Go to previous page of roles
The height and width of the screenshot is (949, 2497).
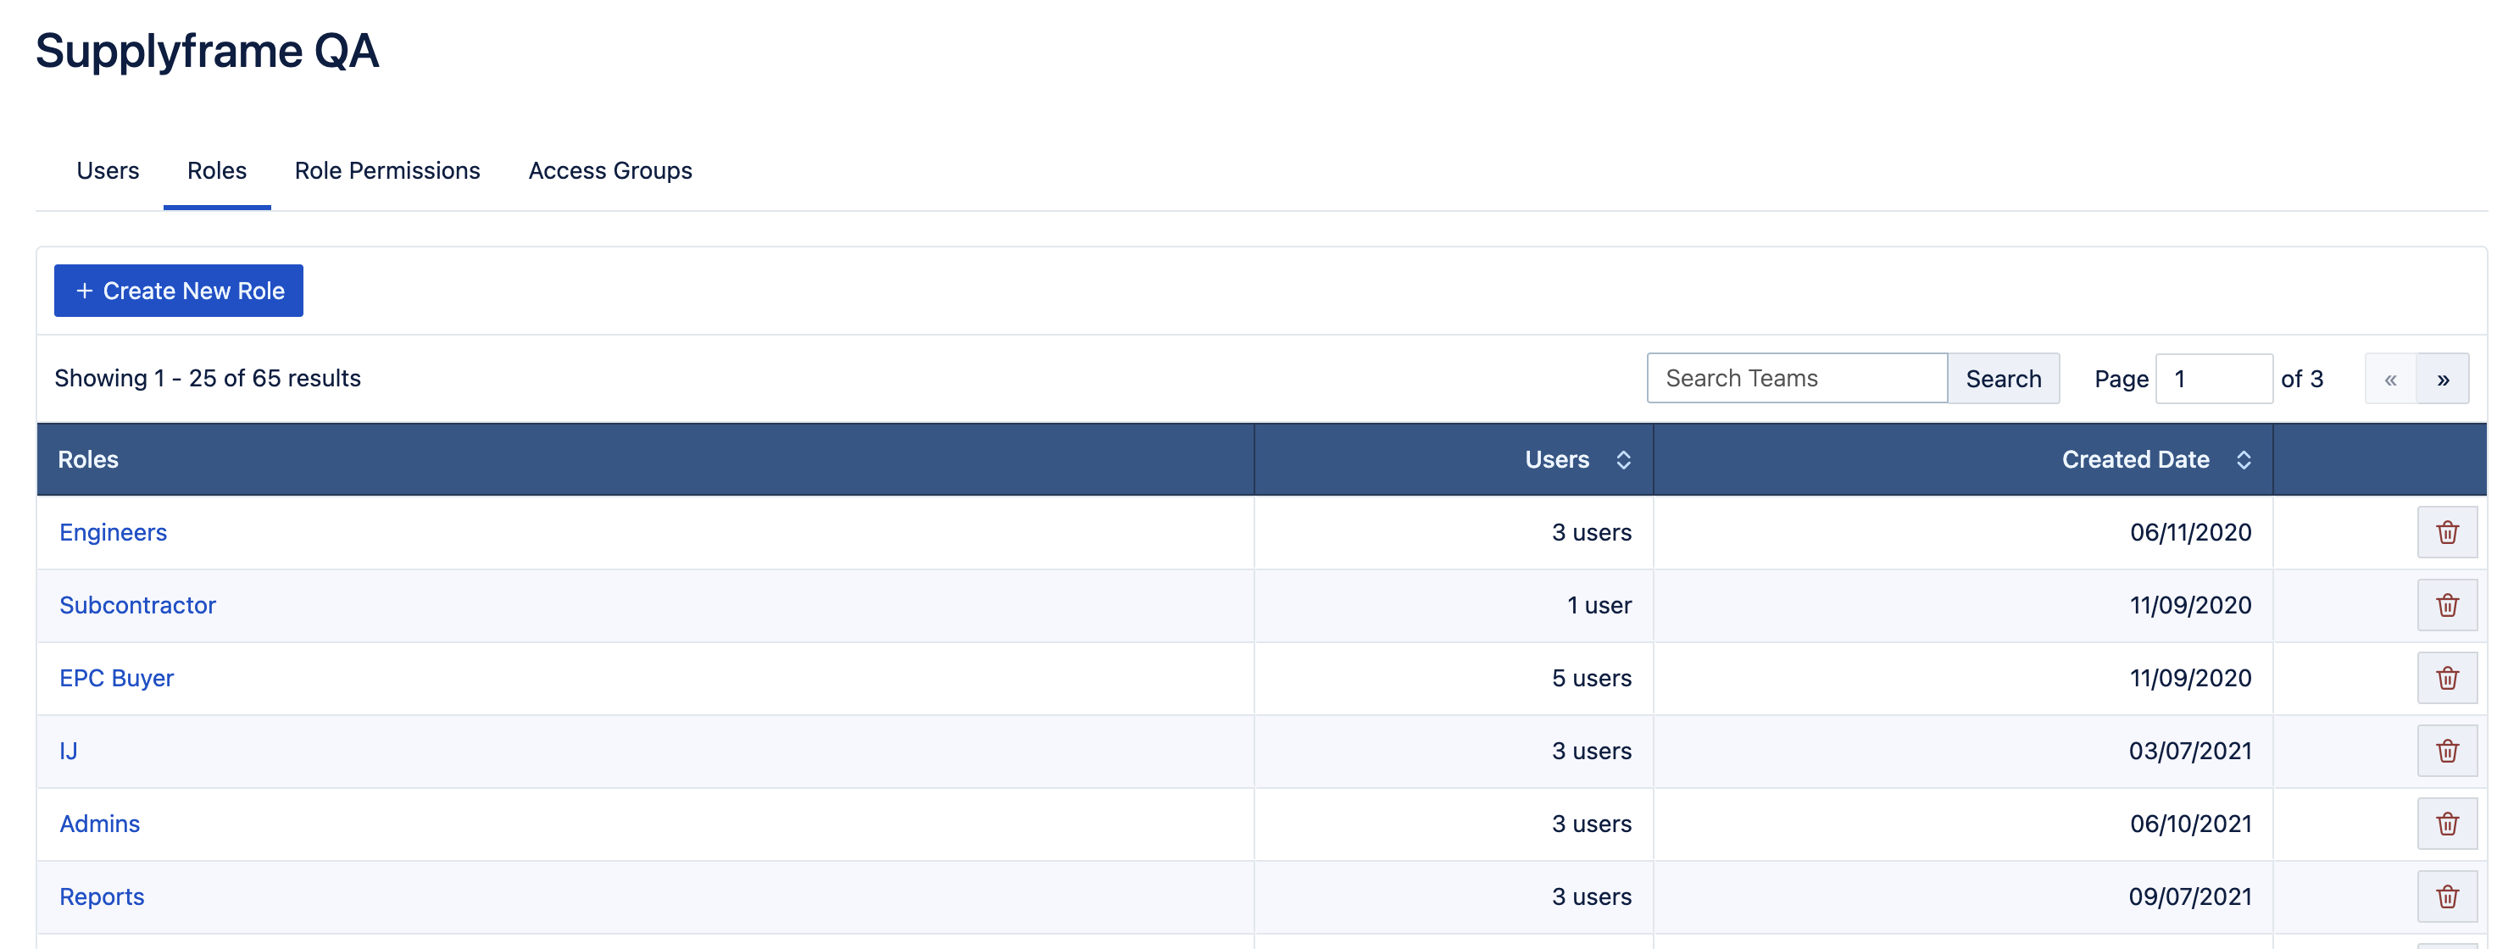[x=2390, y=379]
